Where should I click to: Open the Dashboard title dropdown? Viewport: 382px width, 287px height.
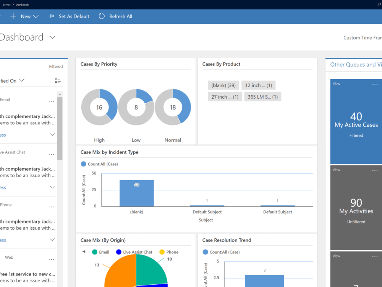52,38
